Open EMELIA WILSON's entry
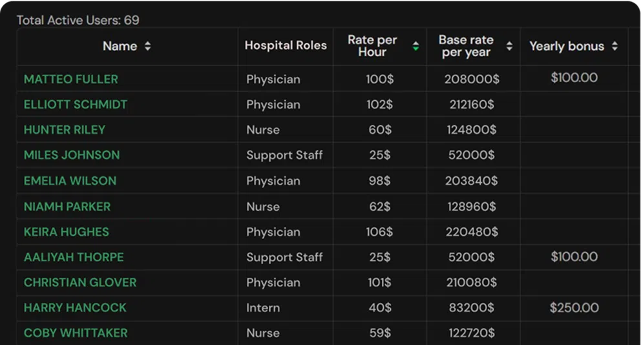The height and width of the screenshot is (345, 641). pos(70,181)
